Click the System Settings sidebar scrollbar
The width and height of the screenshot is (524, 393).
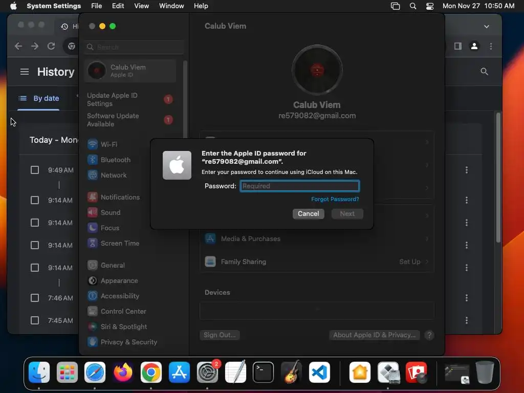tap(185, 100)
